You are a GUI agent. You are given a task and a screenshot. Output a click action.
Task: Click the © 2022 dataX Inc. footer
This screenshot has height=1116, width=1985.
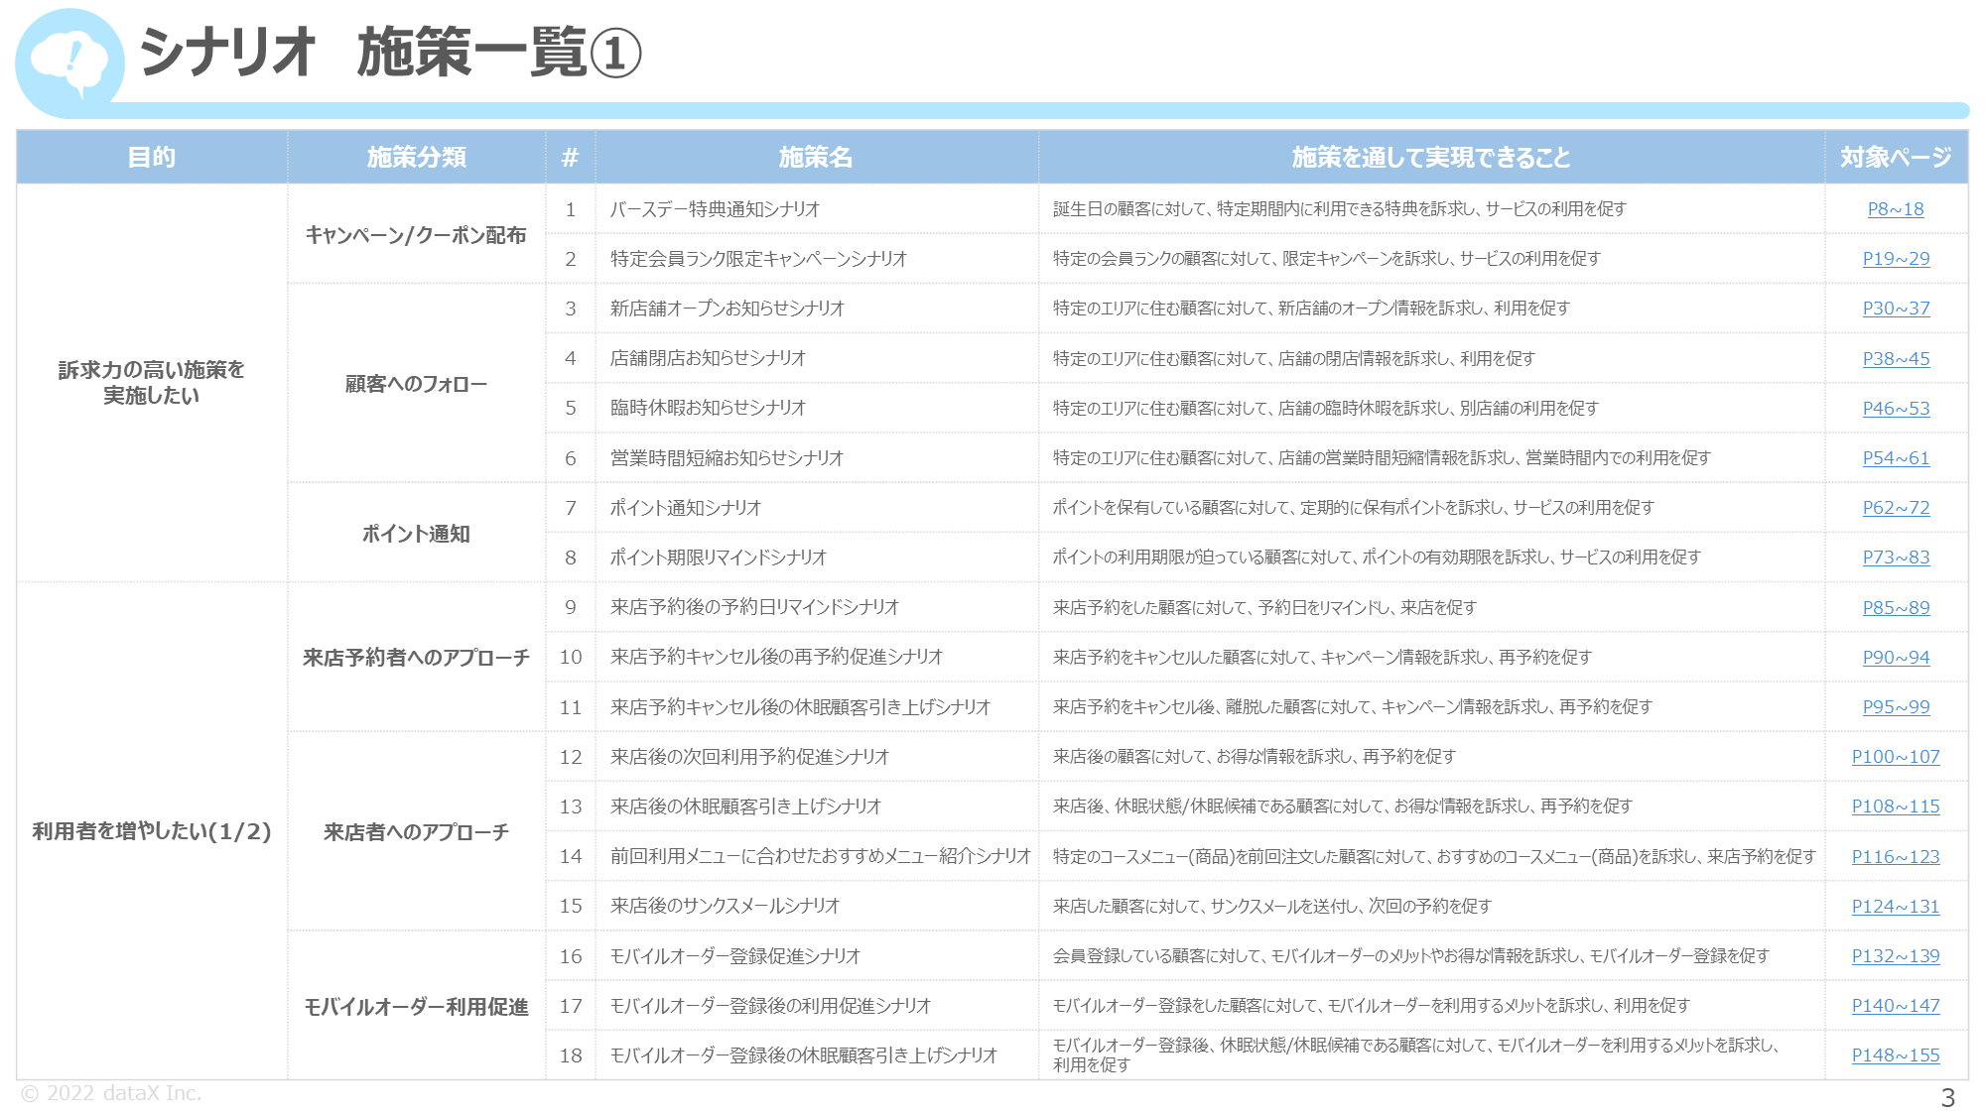[111, 1093]
